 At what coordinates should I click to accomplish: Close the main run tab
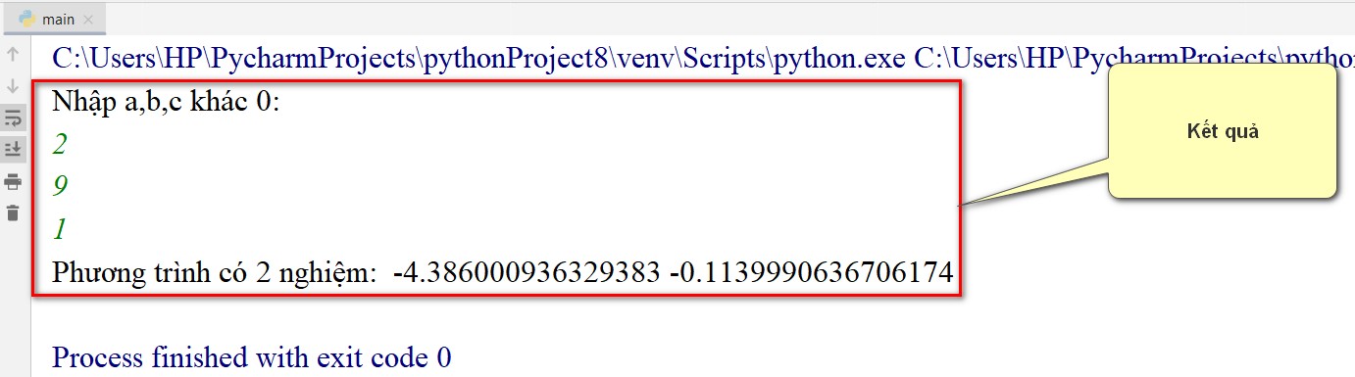click(x=90, y=20)
